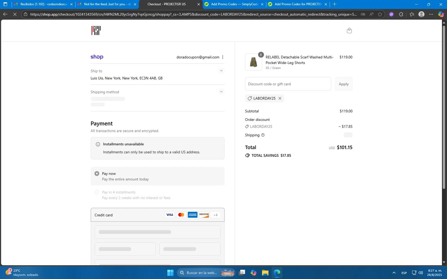447x279 pixels.
Task: Show hidden system tray icons
Action: point(394,273)
